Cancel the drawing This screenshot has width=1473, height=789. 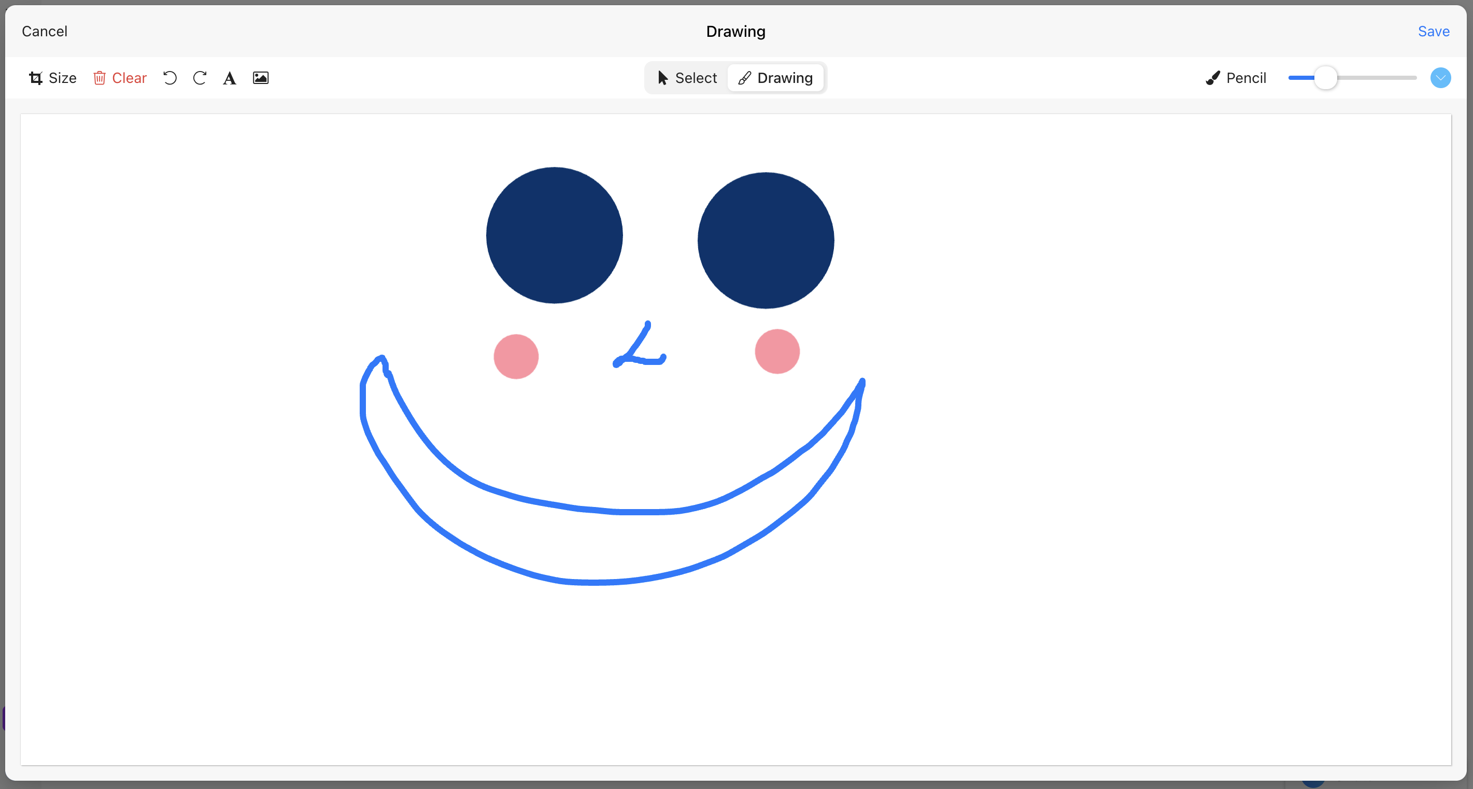click(45, 32)
